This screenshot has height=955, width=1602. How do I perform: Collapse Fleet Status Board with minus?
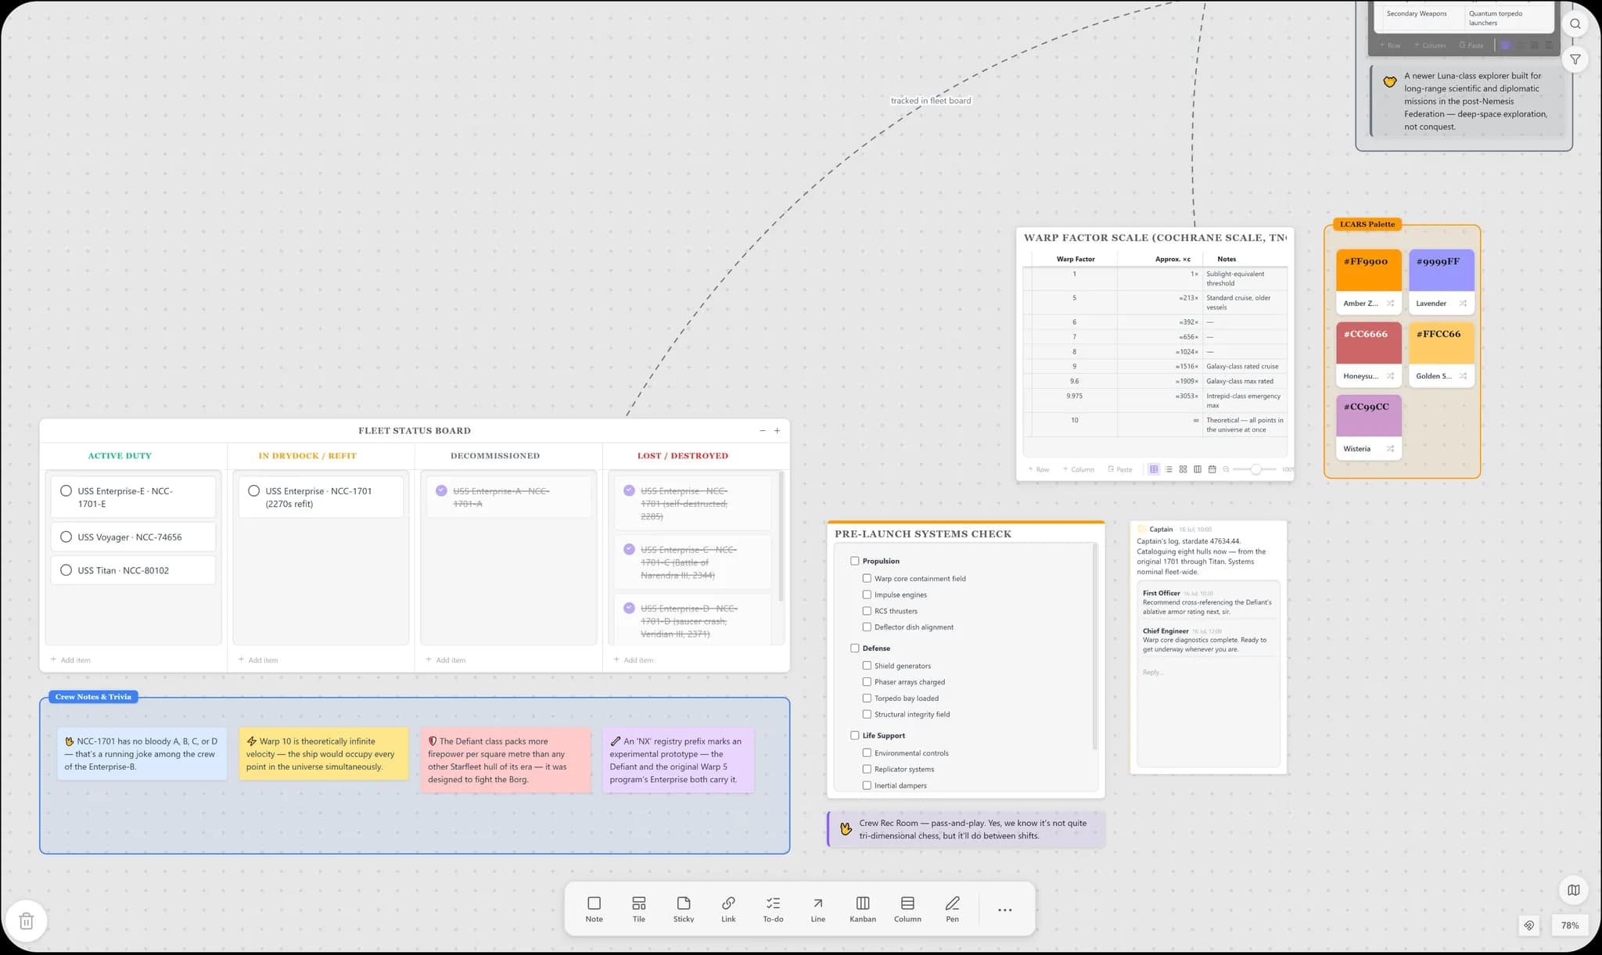point(763,431)
